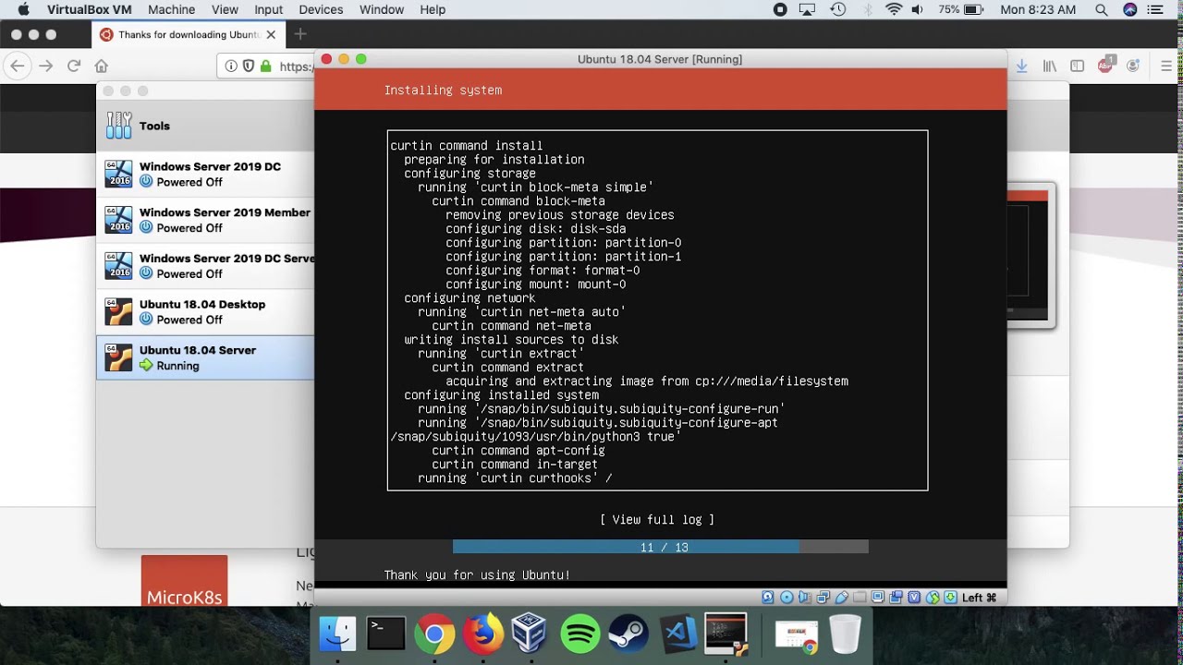Open the optical drive status icon
The height and width of the screenshot is (665, 1183).
[787, 598]
